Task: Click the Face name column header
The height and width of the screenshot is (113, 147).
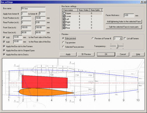Action: coord(70,10)
